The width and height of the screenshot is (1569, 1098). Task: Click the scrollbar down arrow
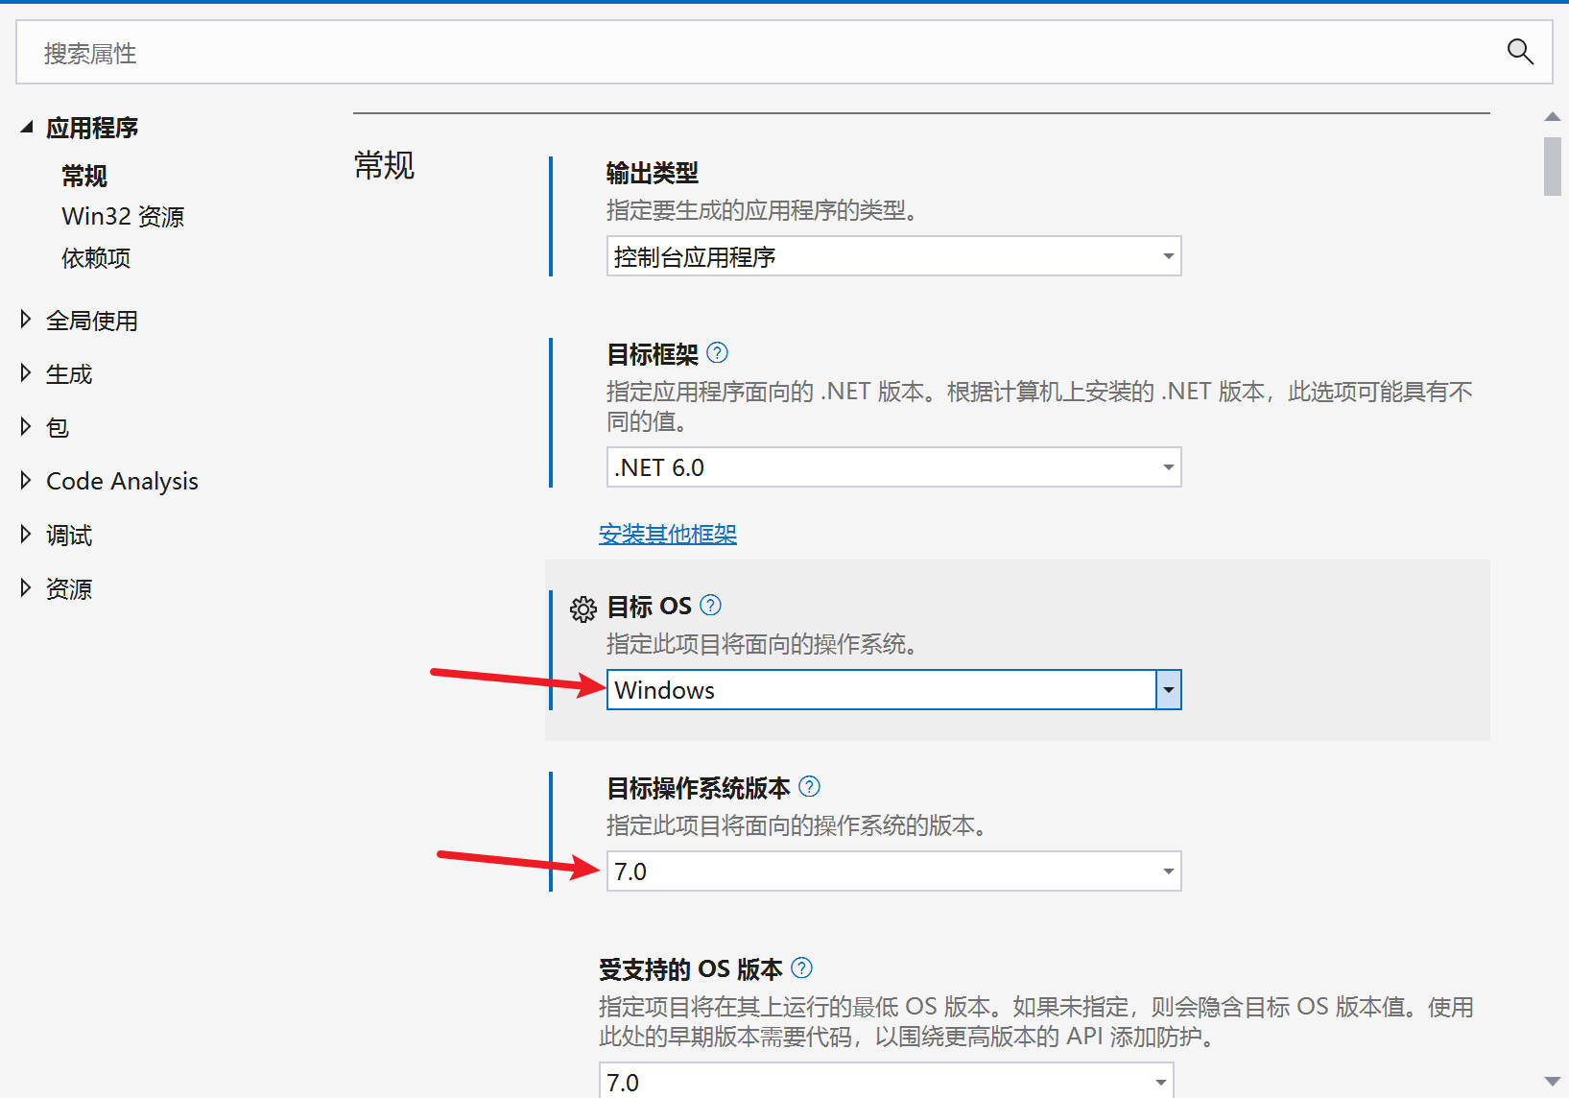(x=1552, y=1082)
